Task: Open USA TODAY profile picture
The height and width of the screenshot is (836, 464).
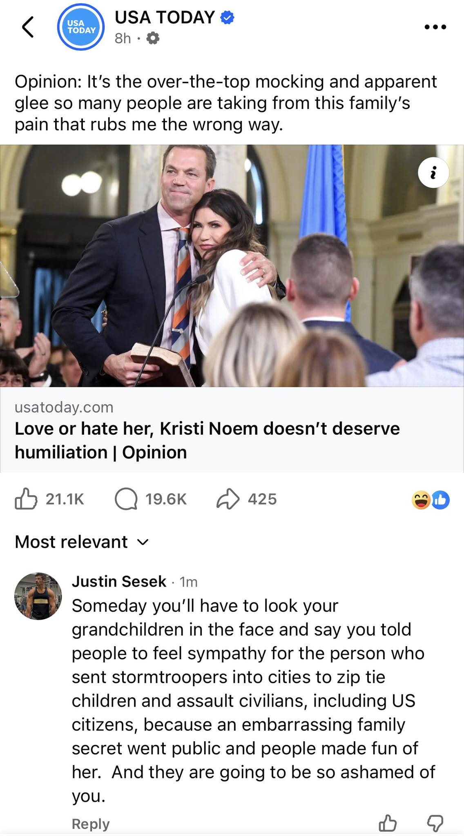Action: [x=81, y=27]
